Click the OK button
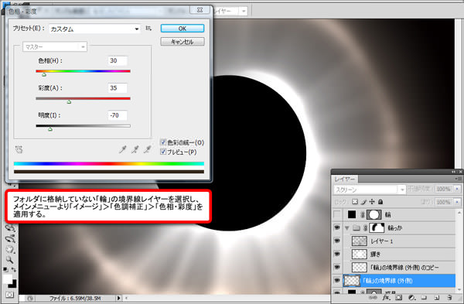464x304 pixels. tap(183, 29)
